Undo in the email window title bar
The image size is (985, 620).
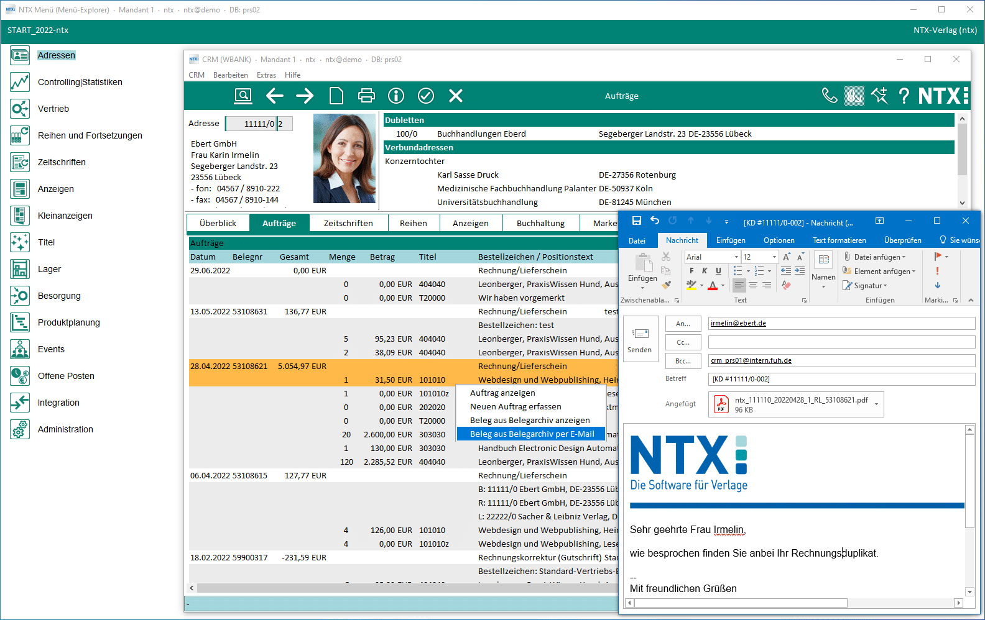pyautogui.click(x=655, y=221)
